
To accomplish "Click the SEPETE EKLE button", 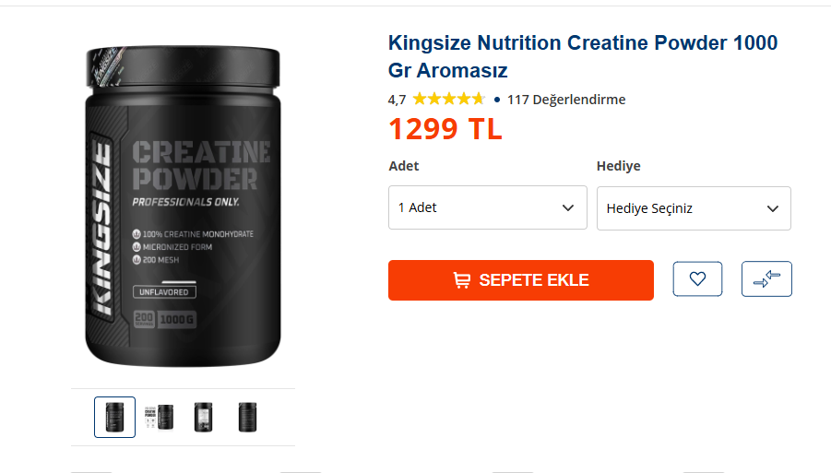I will tap(521, 280).
